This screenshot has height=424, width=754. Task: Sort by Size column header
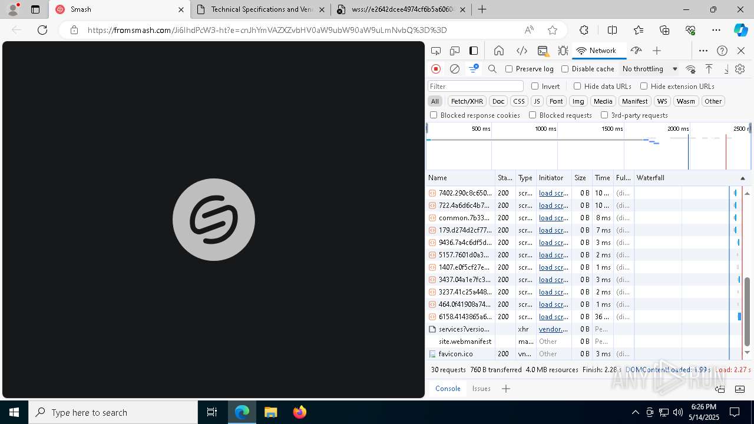click(x=582, y=178)
